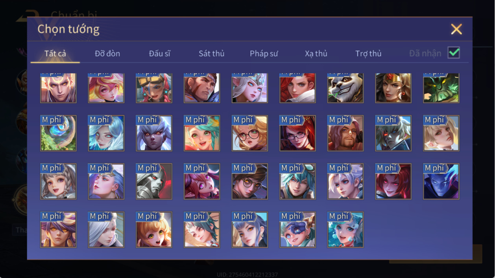Pick the blonde hero wearing round glasses
Image resolution: width=495 pixels, height=278 pixels.
click(250, 133)
